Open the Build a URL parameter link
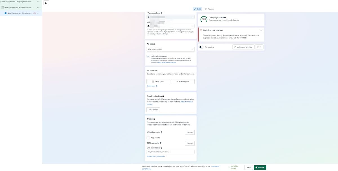This screenshot has width=338, height=171. pyautogui.click(x=156, y=156)
